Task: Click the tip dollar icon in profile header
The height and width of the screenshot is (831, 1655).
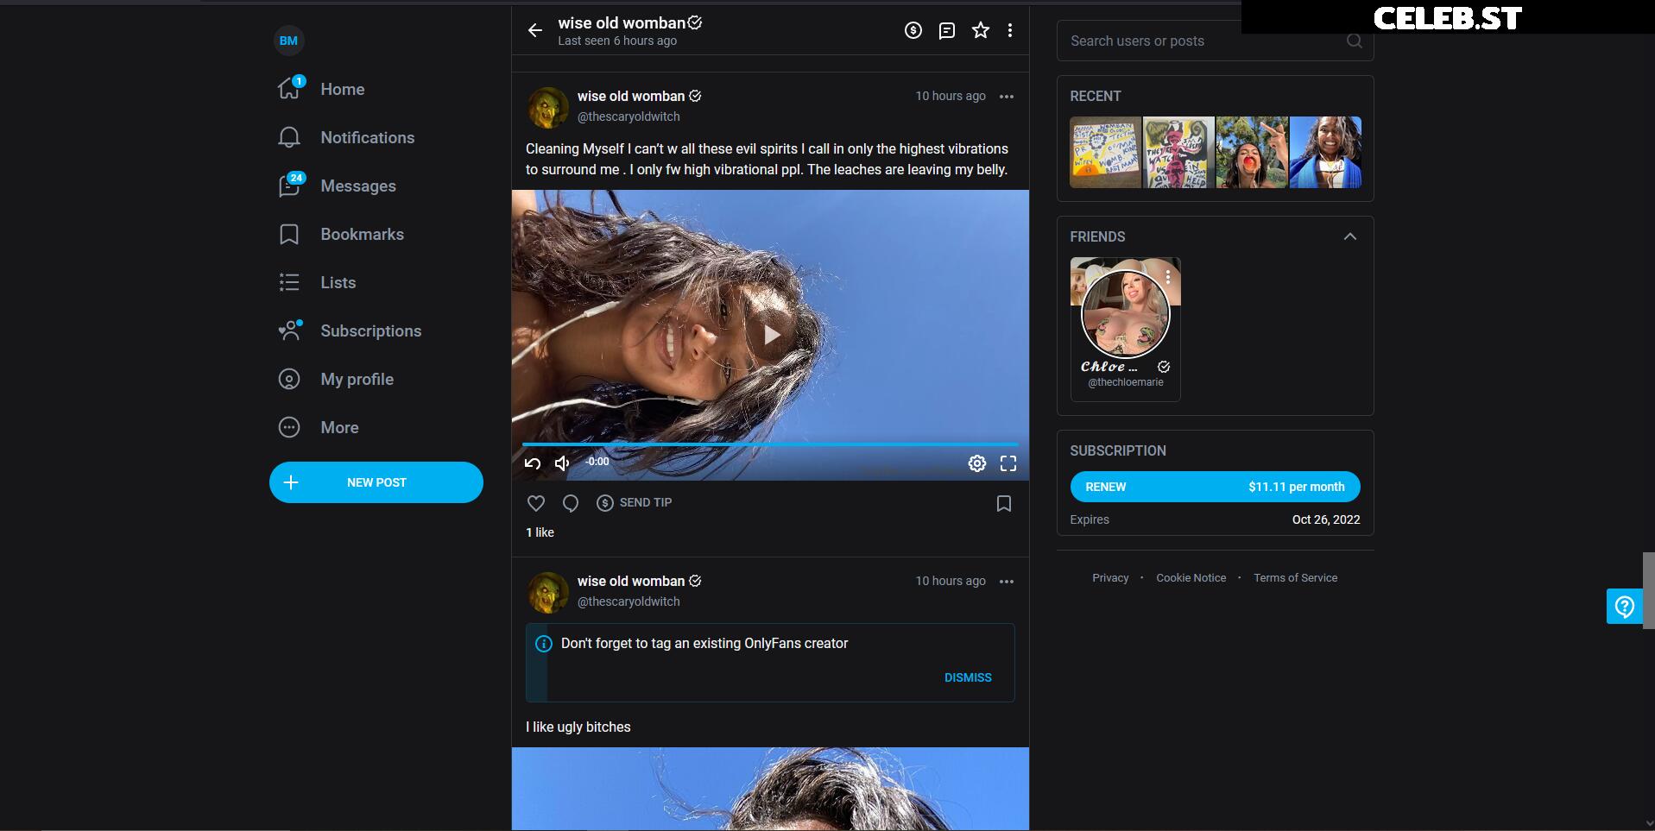Action: pos(913,31)
